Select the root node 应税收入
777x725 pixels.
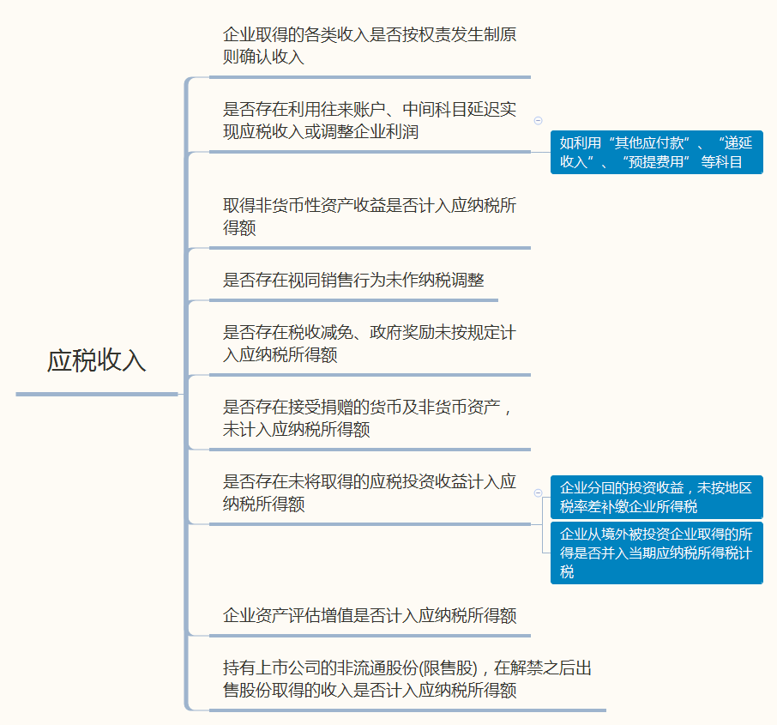pyautogui.click(x=97, y=360)
